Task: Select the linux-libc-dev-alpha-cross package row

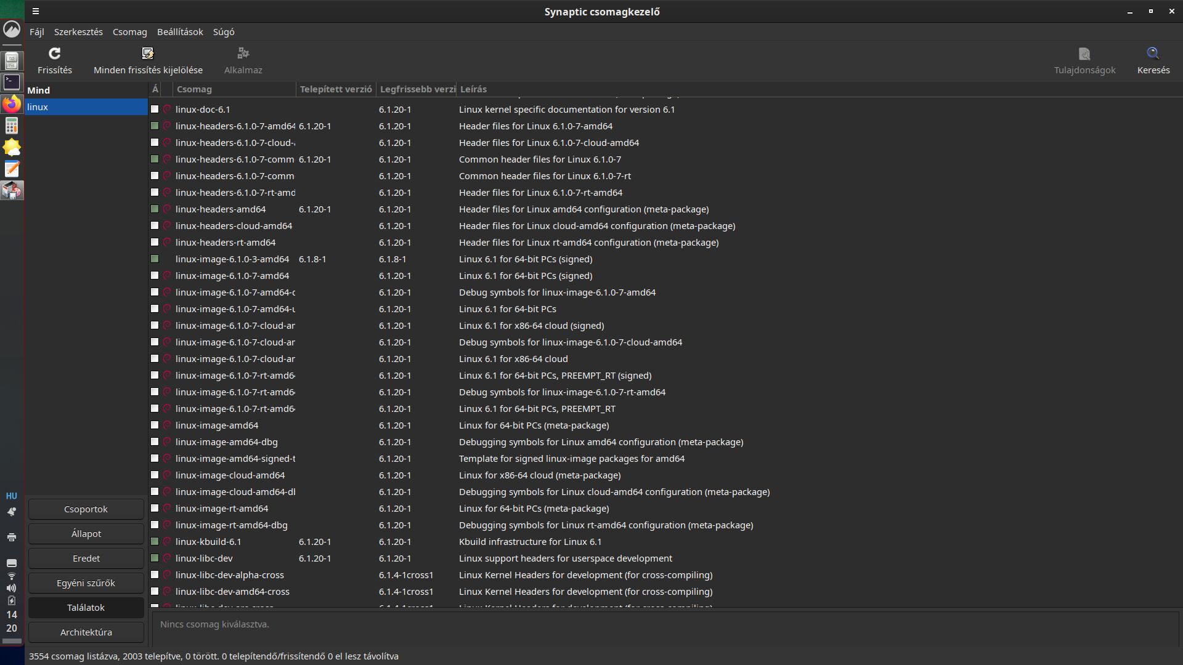Action: [x=665, y=574]
